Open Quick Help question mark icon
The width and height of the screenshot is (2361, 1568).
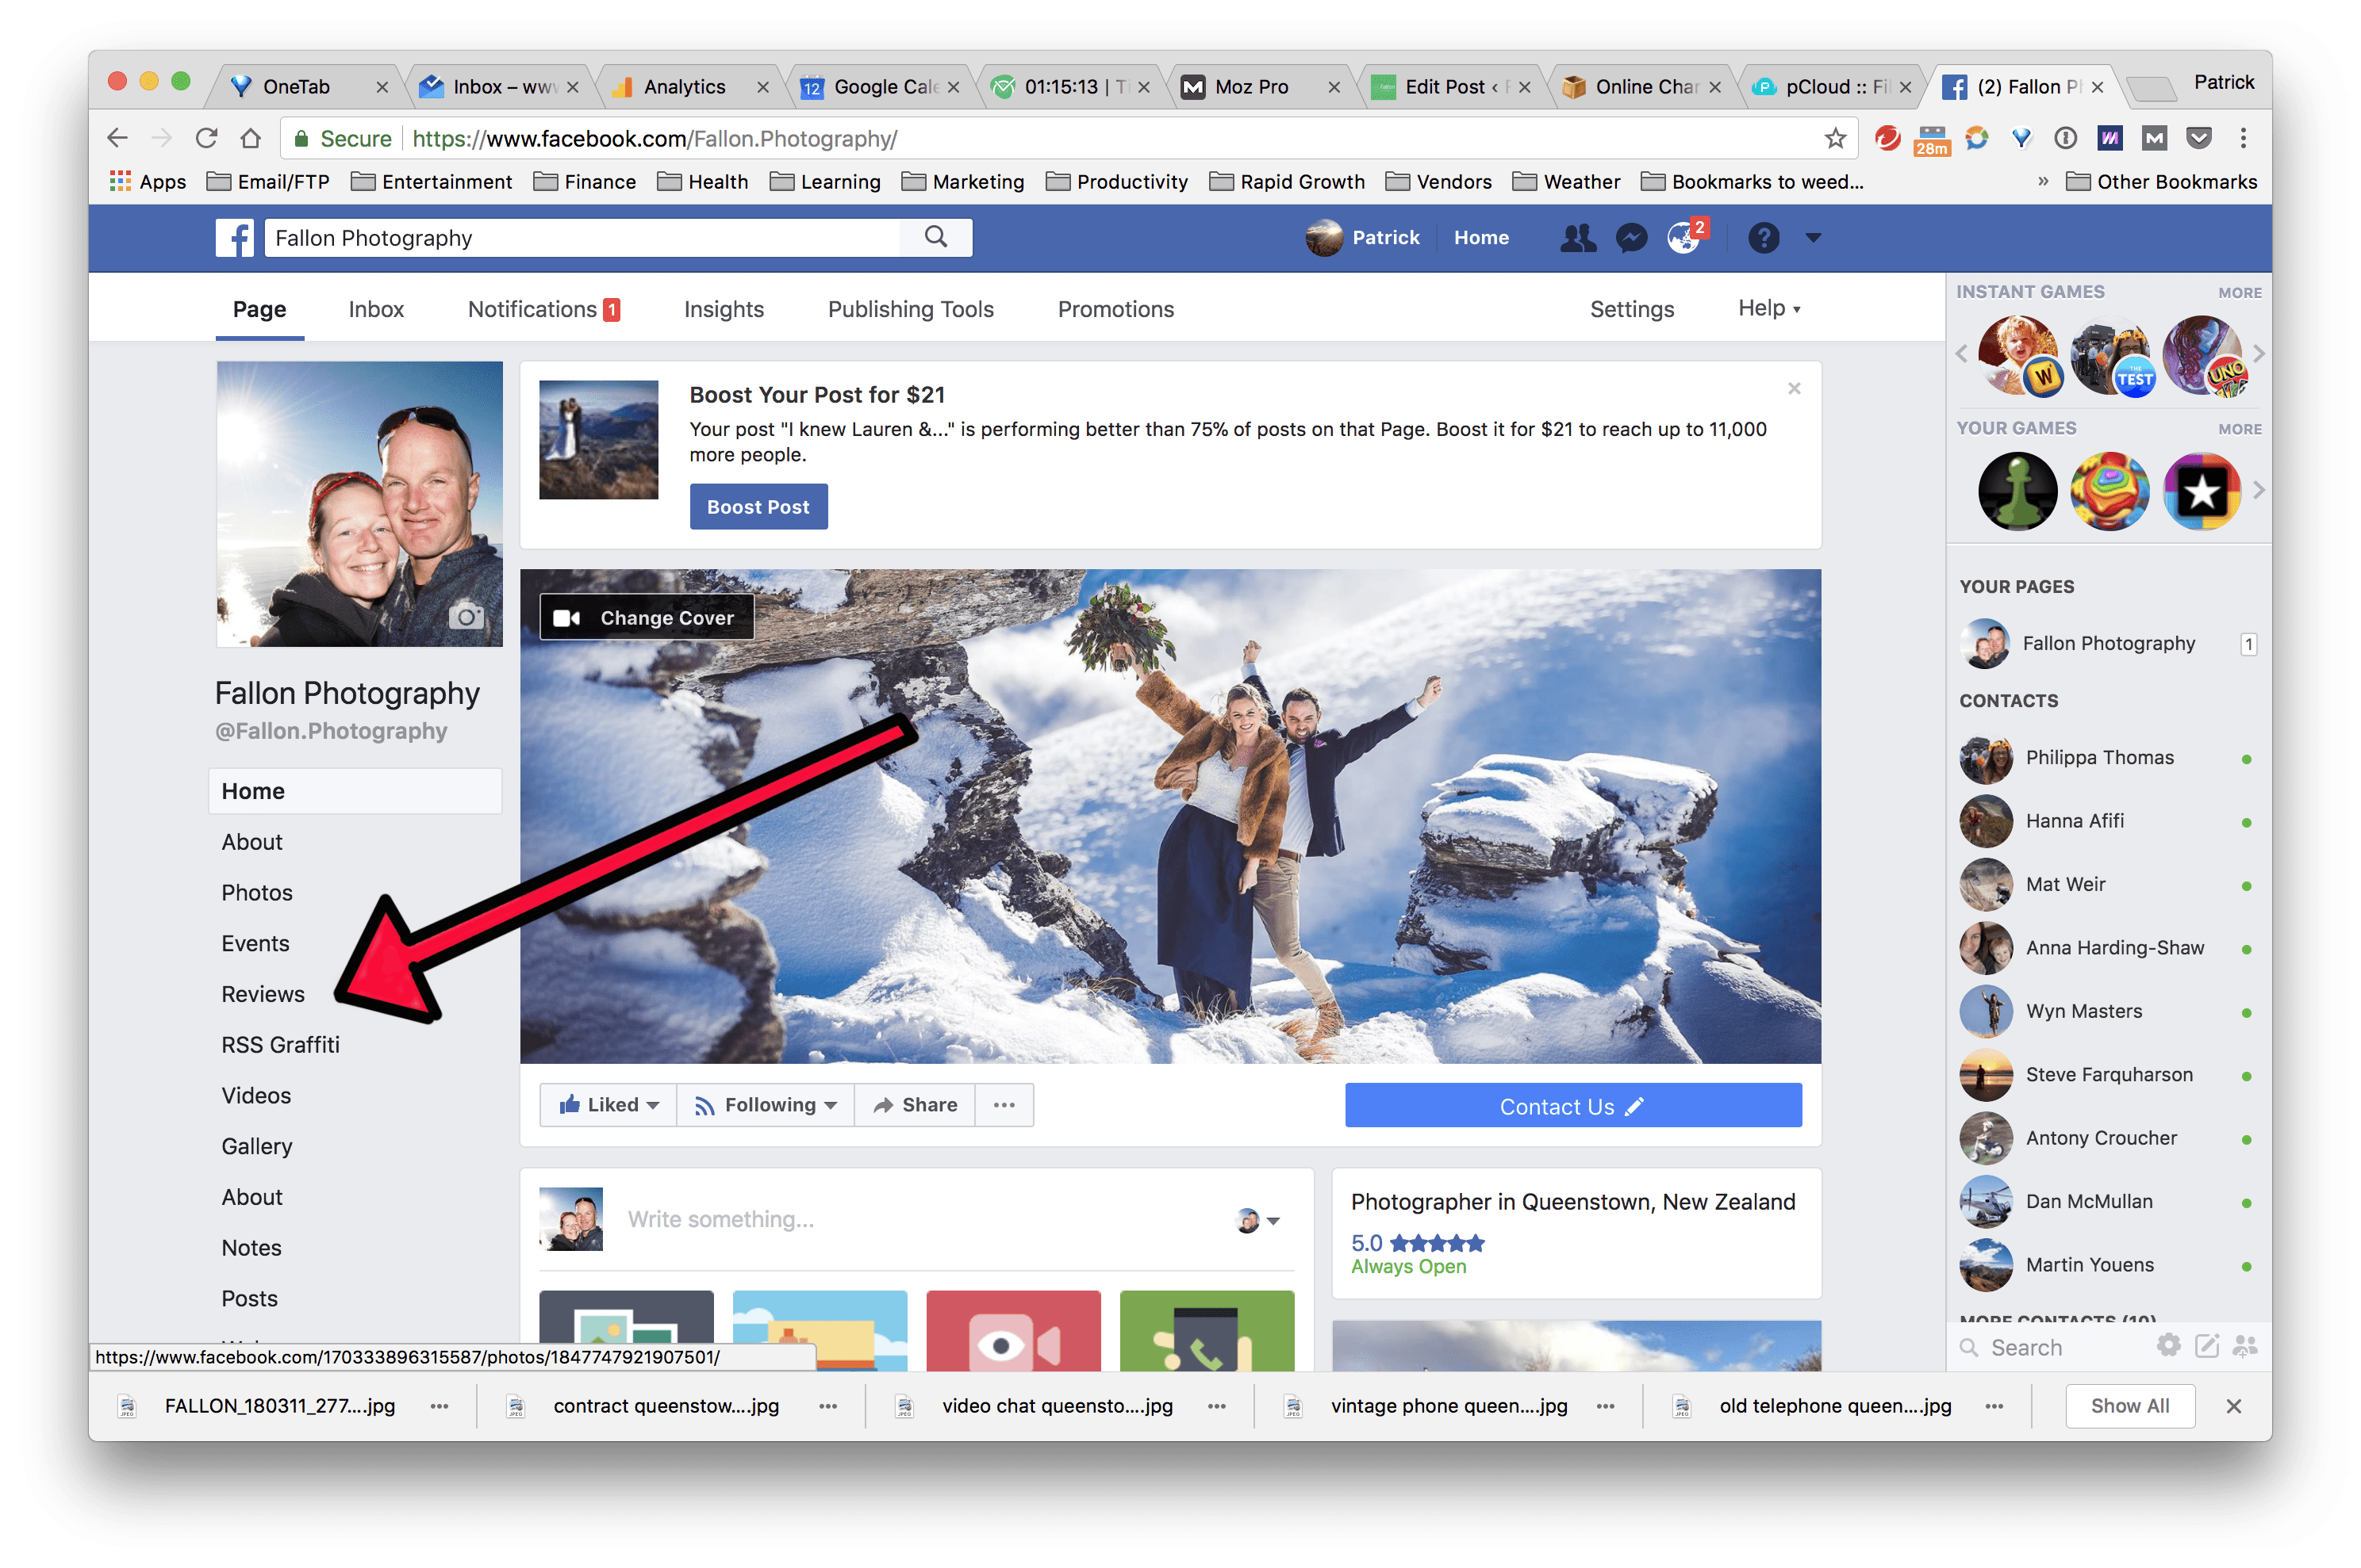(1763, 238)
